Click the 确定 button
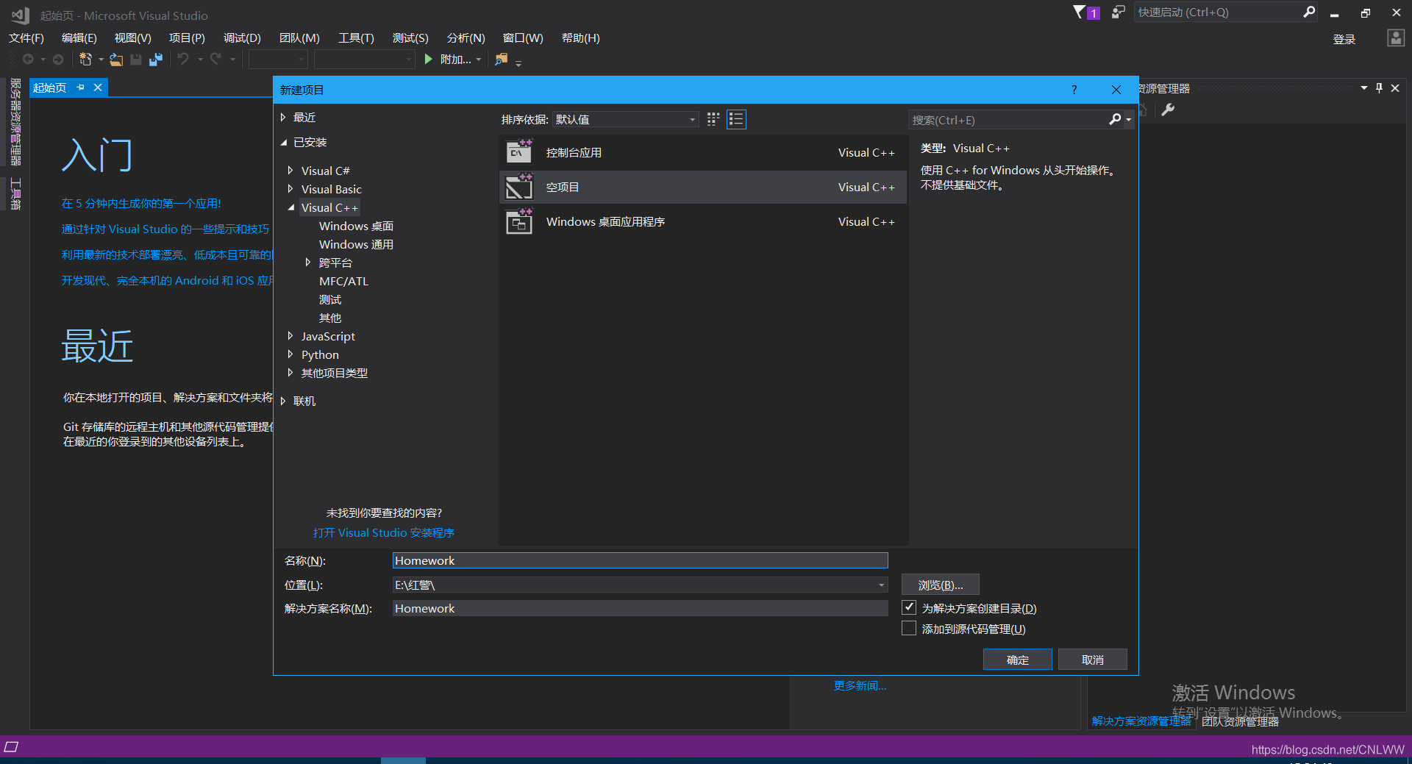 (x=1018, y=660)
